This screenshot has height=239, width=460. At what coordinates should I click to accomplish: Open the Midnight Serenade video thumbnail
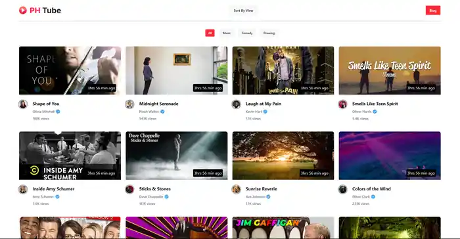177,70
